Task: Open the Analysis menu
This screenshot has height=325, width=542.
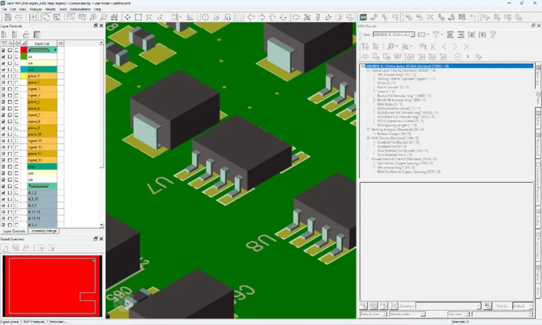Action: (x=36, y=9)
